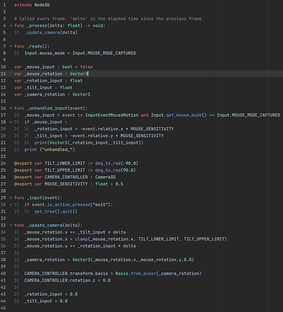Click '_update_camera(delta)' call on line 5
The width and height of the screenshot is (283, 312).
pyautogui.click(x=51, y=32)
